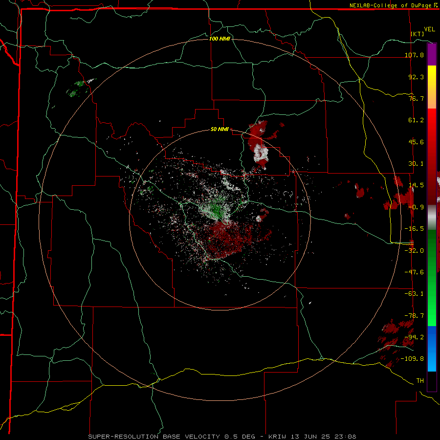Click the 76.7 velocity scale value

click(x=416, y=98)
